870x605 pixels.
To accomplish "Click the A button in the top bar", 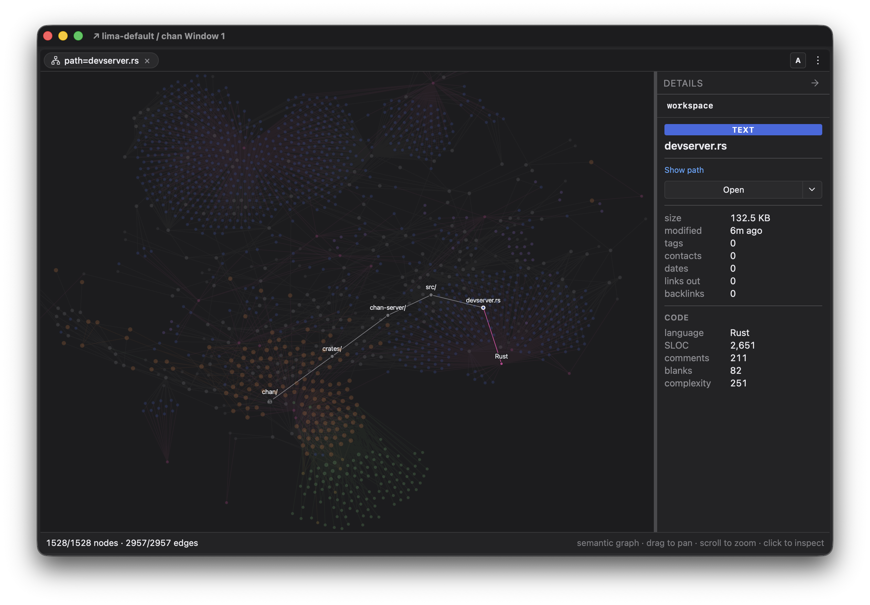I will pyautogui.click(x=798, y=60).
